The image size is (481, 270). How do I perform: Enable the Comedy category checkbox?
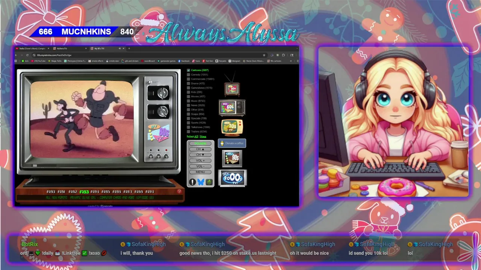click(189, 75)
